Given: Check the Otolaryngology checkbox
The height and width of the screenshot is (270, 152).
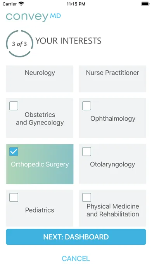Looking at the screenshot, I should (x=86, y=152).
